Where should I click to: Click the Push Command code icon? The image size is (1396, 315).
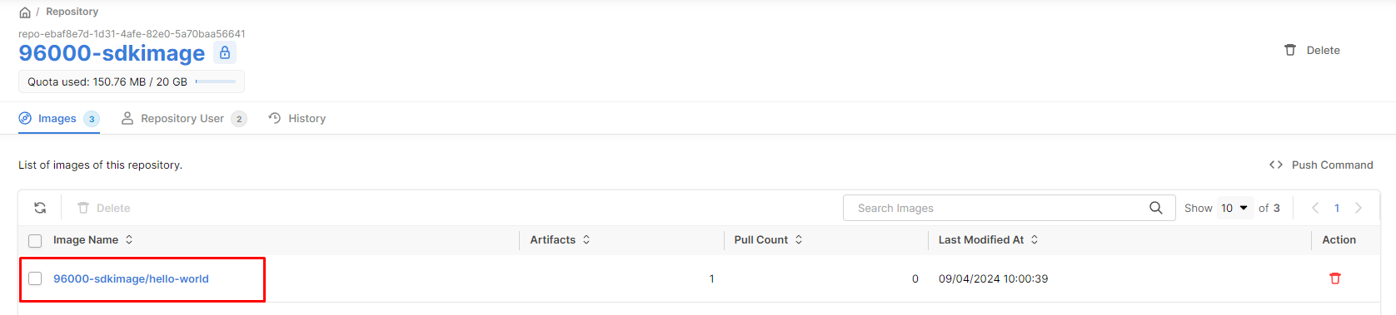pyautogui.click(x=1276, y=165)
